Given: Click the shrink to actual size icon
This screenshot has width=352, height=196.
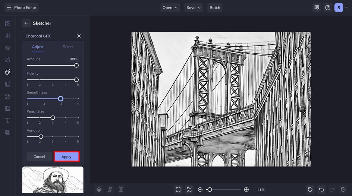Looking at the screenshot, I should coord(189,190).
